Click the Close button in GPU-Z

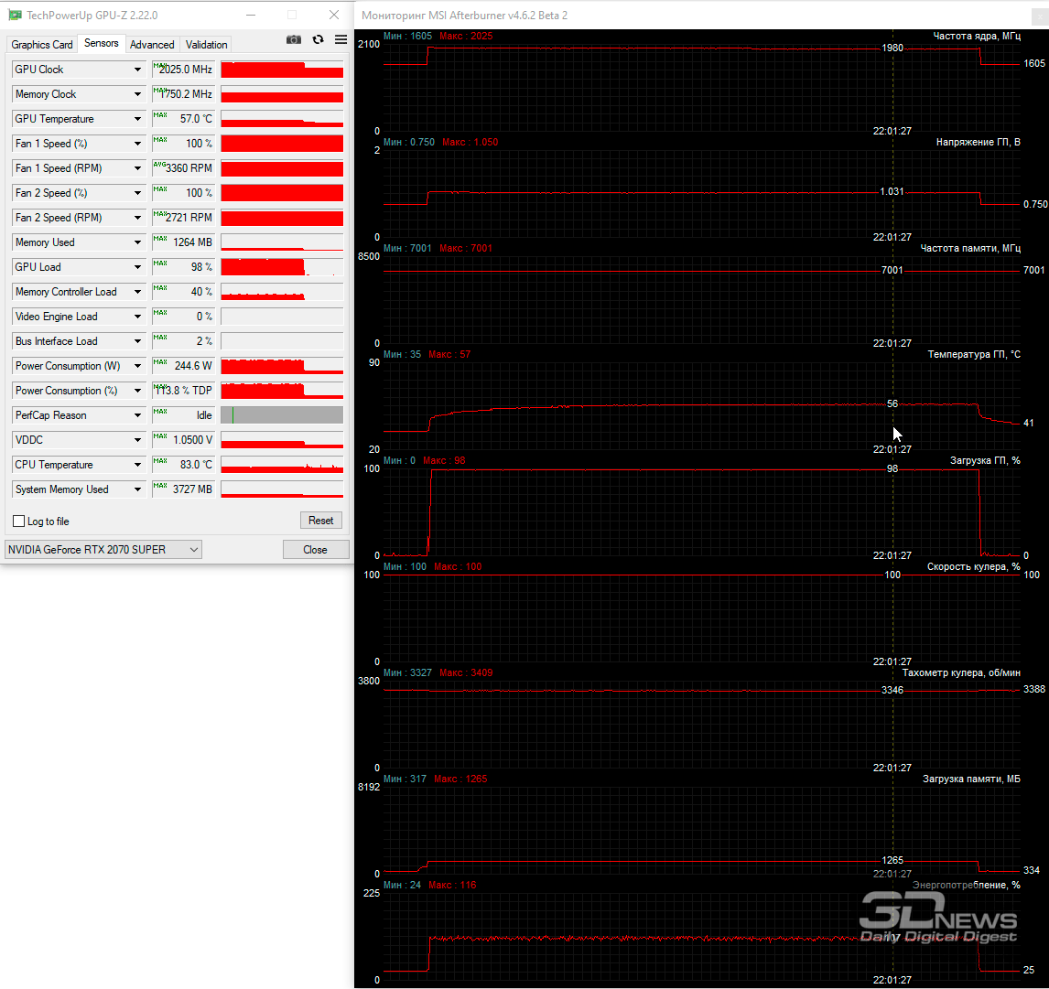315,550
